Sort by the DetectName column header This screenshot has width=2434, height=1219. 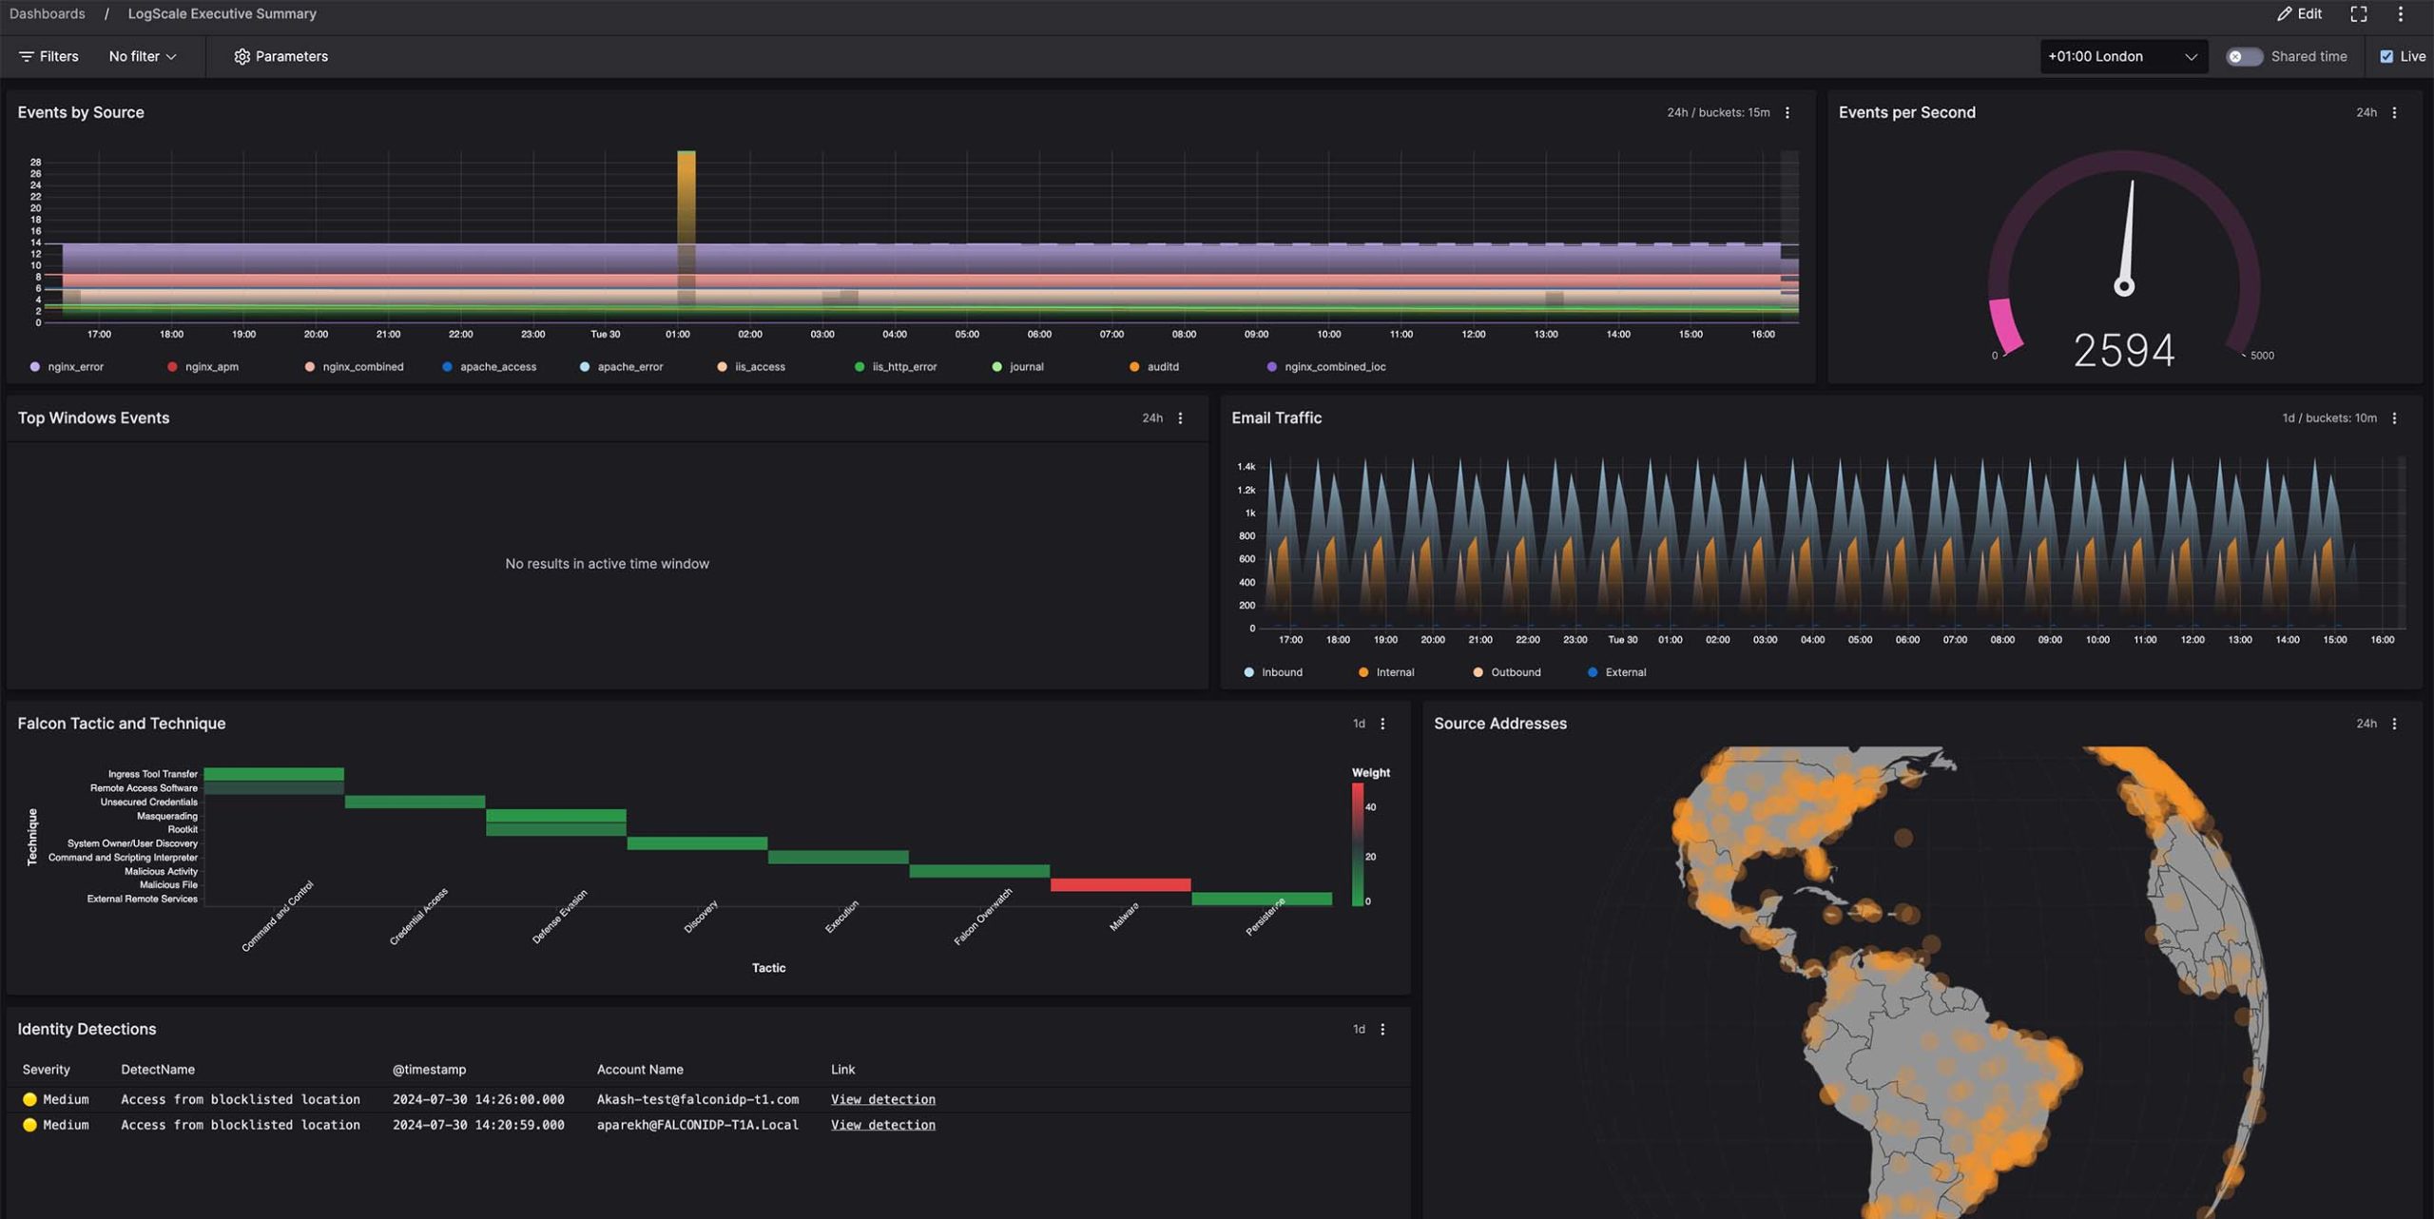coord(158,1070)
